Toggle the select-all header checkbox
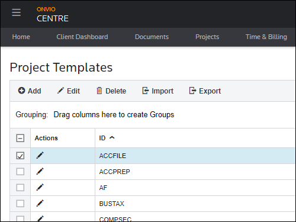The height and width of the screenshot is (222, 296). (x=20, y=138)
